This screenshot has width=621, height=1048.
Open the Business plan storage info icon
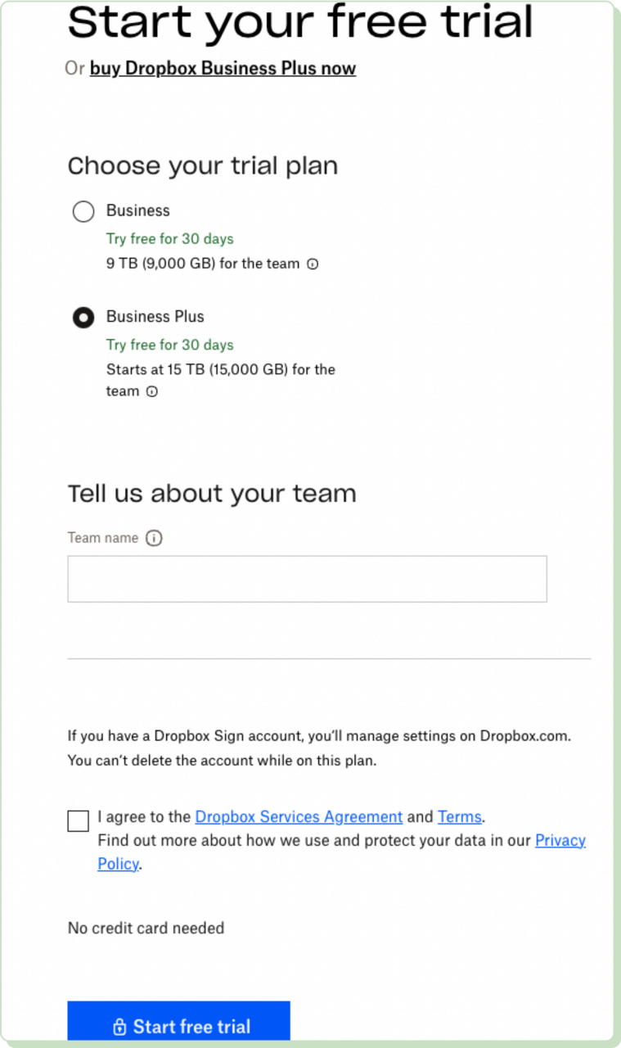(313, 264)
